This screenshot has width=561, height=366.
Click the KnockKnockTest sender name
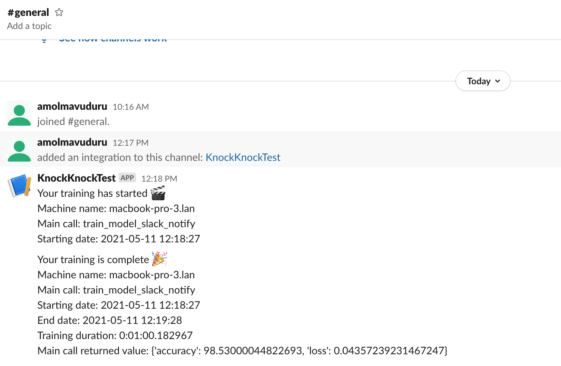click(x=76, y=178)
